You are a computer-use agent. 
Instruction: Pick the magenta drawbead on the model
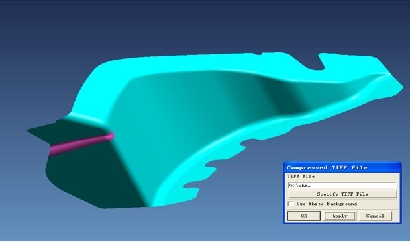tap(81, 143)
